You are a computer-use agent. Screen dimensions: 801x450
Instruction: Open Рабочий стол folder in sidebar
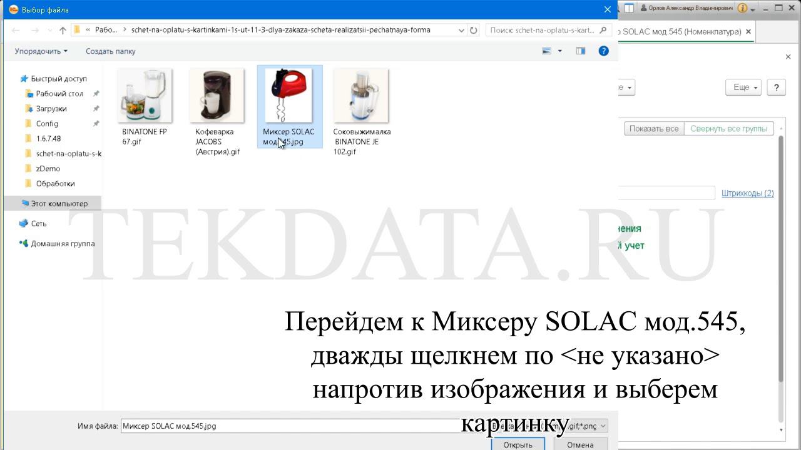59,94
